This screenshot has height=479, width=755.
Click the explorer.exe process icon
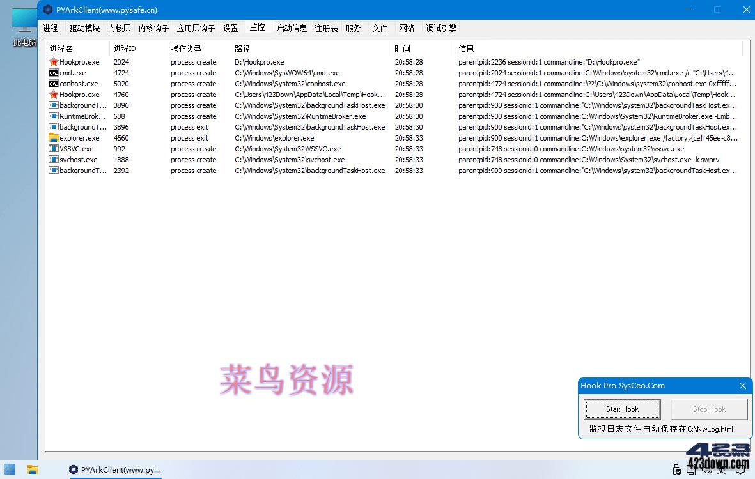[x=54, y=138]
